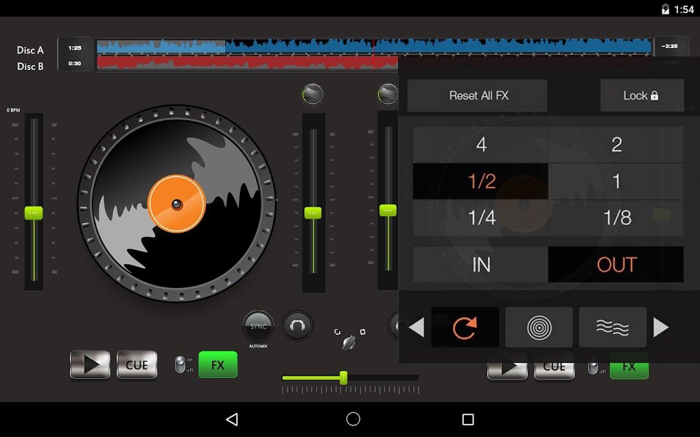Image resolution: width=700 pixels, height=437 pixels.
Task: Tap the CUE button for Disc A
Action: pyautogui.click(x=137, y=365)
